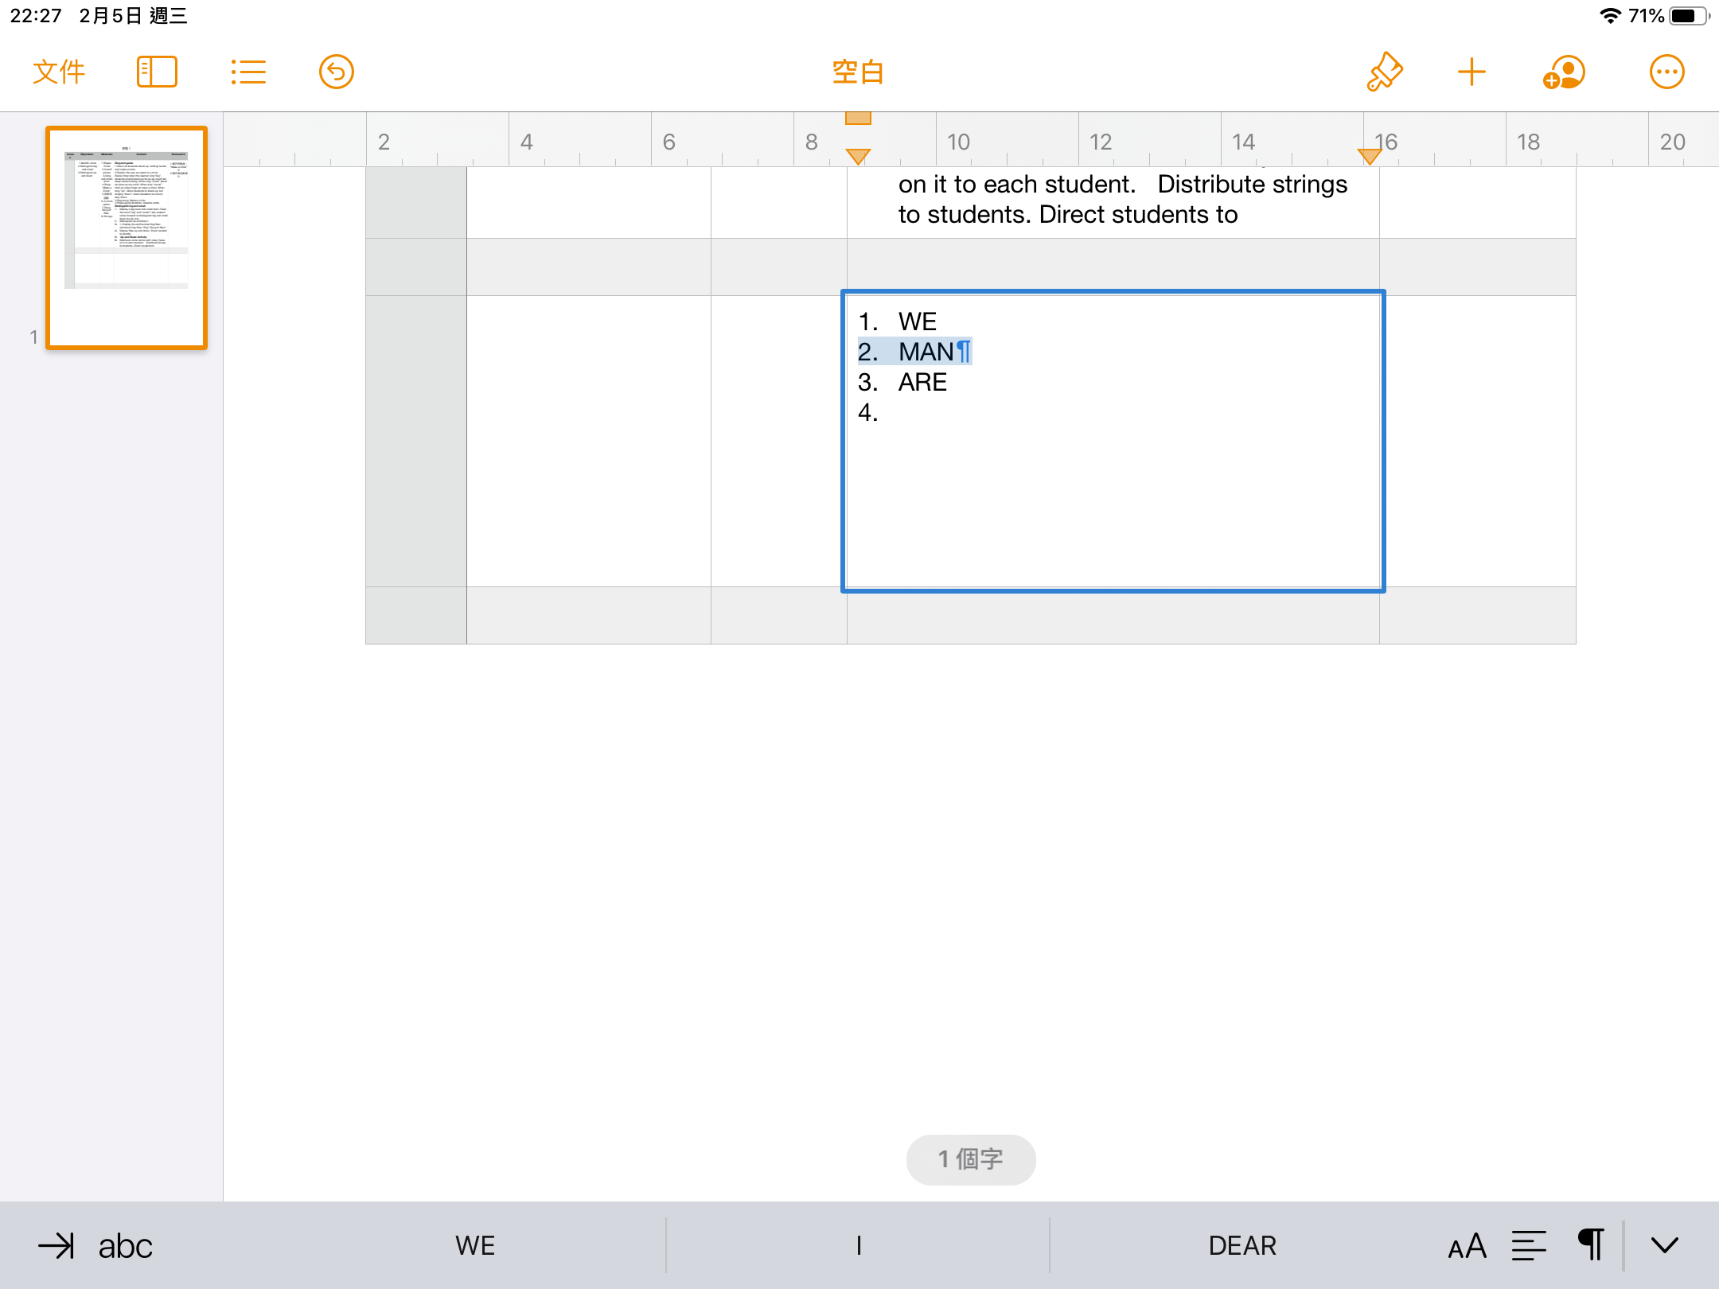
Task: Tap the Insert plus icon
Action: pos(1471,72)
